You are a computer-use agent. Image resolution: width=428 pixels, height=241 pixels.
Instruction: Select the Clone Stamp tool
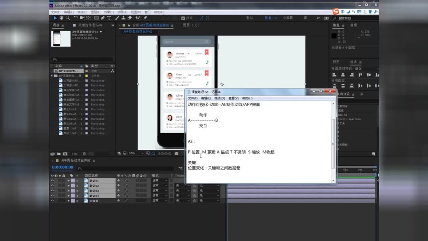coord(122,18)
